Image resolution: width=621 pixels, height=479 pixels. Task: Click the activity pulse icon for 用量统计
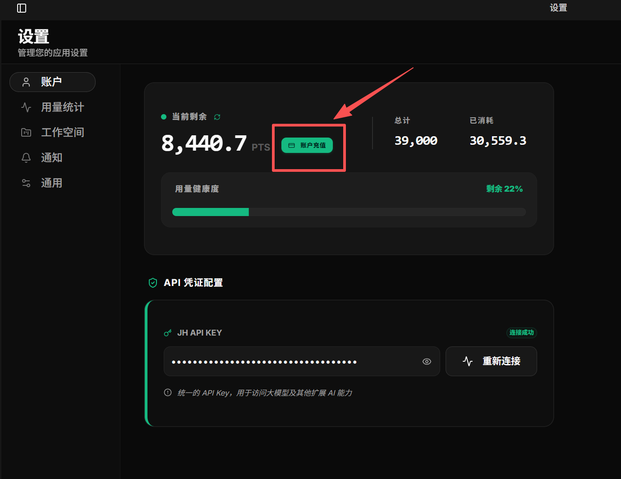click(26, 107)
